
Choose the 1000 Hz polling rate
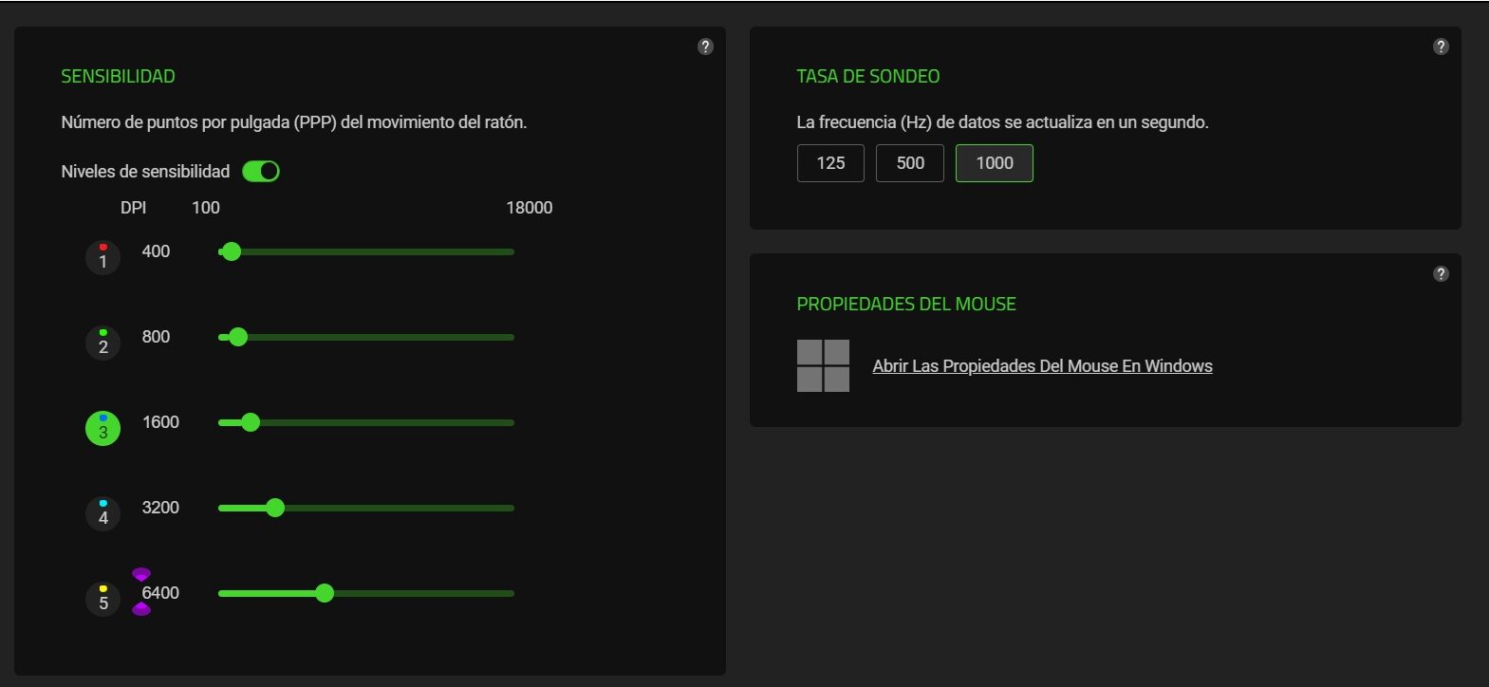(994, 163)
